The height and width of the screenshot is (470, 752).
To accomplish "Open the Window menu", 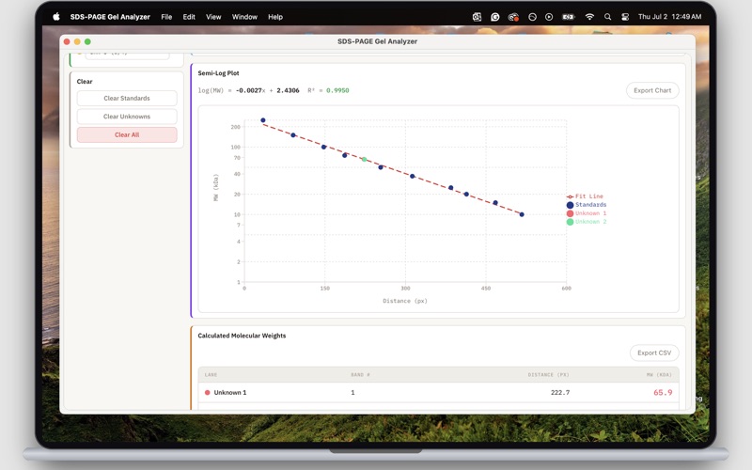I will [244, 17].
